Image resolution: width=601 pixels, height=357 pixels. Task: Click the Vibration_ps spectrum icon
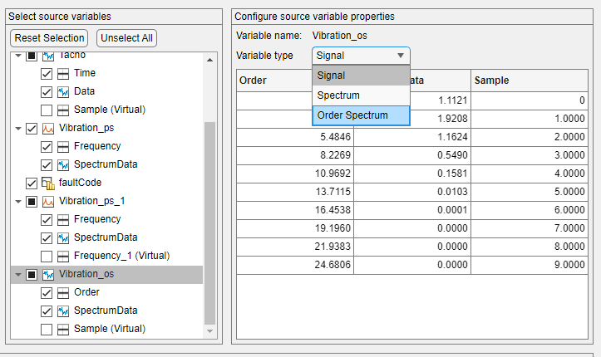click(48, 129)
